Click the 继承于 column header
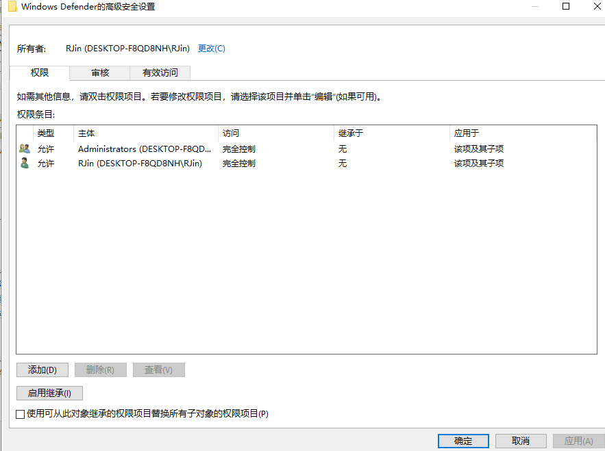Viewport: 605px width, 451px height. coord(392,133)
